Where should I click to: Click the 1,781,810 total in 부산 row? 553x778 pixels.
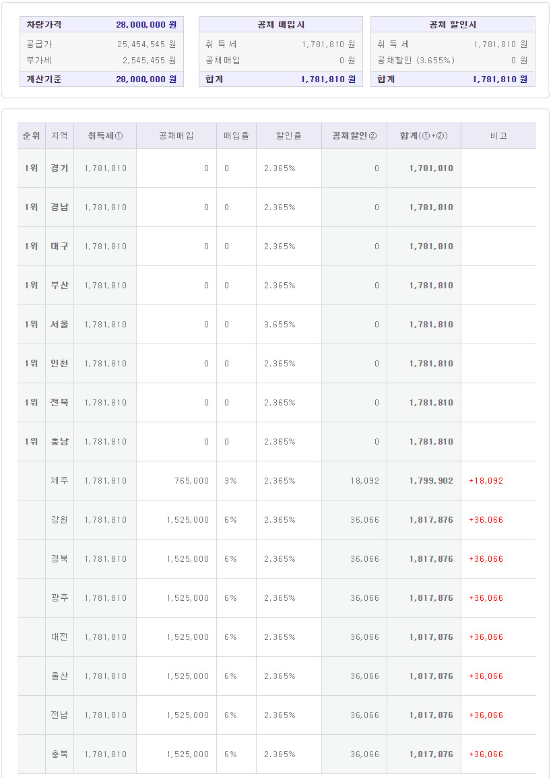click(431, 286)
